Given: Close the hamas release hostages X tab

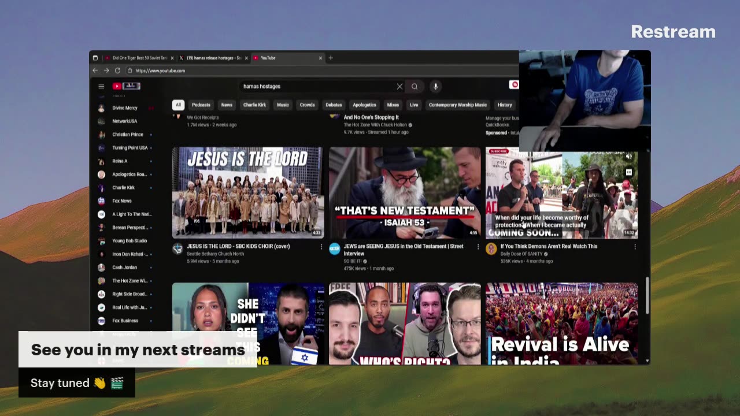Looking at the screenshot, I should [246, 58].
